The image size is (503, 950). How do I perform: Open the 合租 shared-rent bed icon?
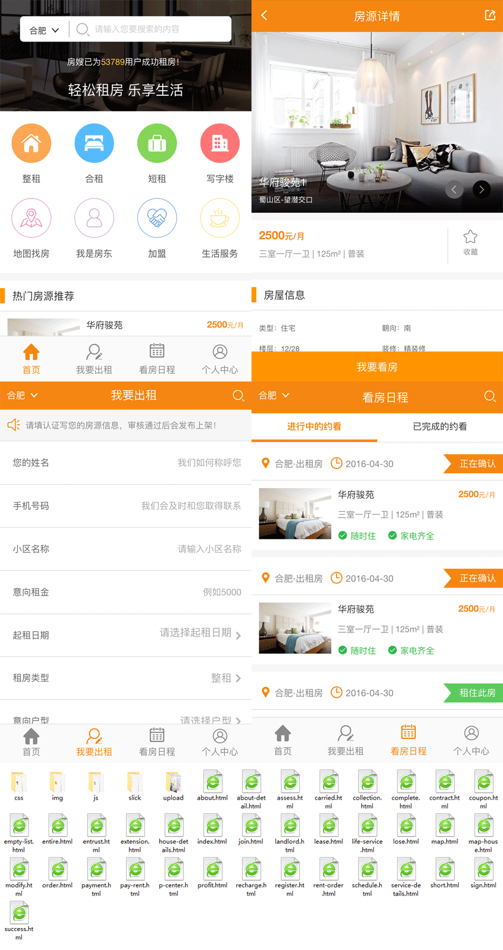pyautogui.click(x=94, y=143)
